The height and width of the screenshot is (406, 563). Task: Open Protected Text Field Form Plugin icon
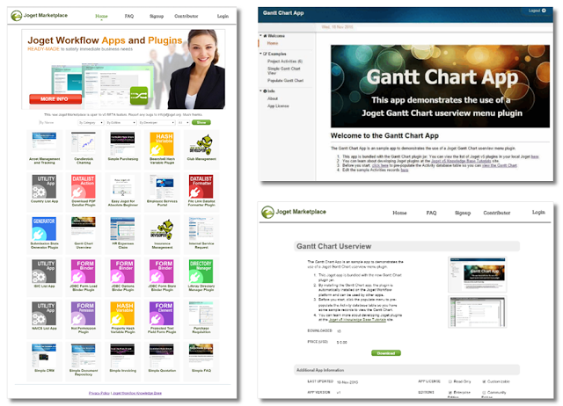162,313
